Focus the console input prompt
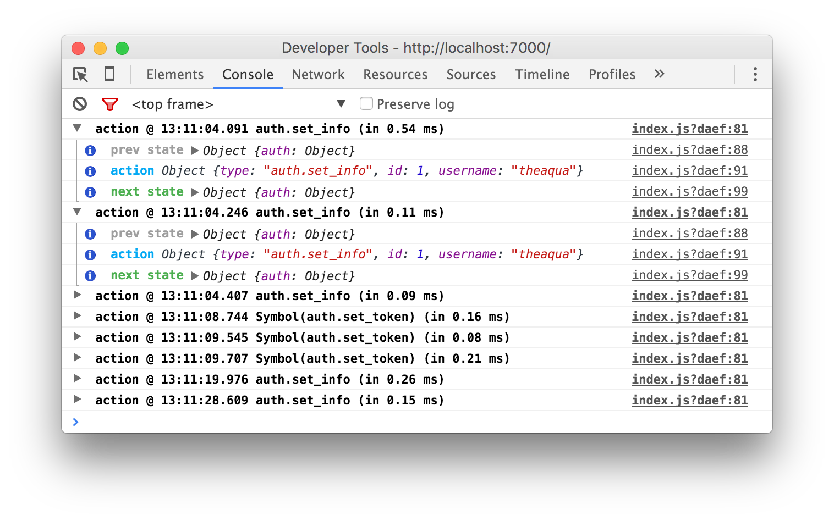834x521 pixels. point(417,422)
